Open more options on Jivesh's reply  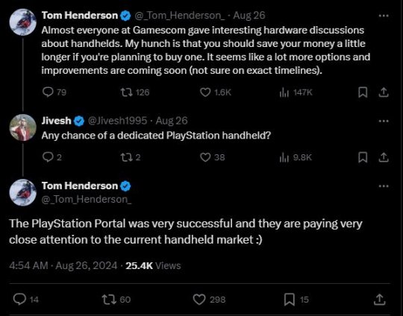point(384,121)
